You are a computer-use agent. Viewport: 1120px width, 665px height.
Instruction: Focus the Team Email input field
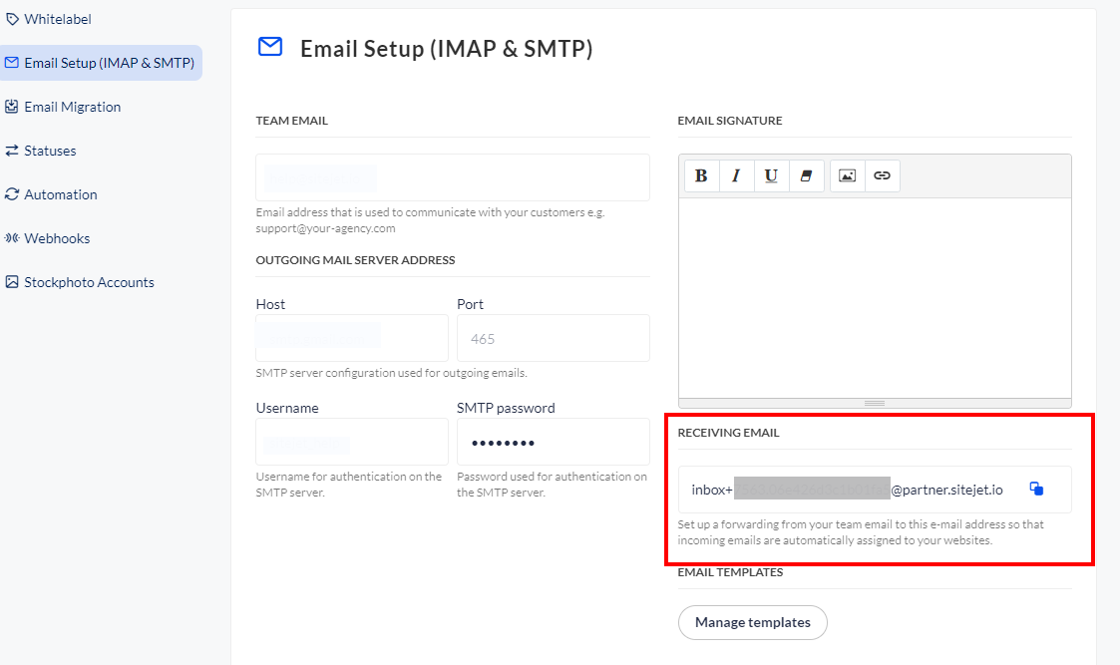452,177
